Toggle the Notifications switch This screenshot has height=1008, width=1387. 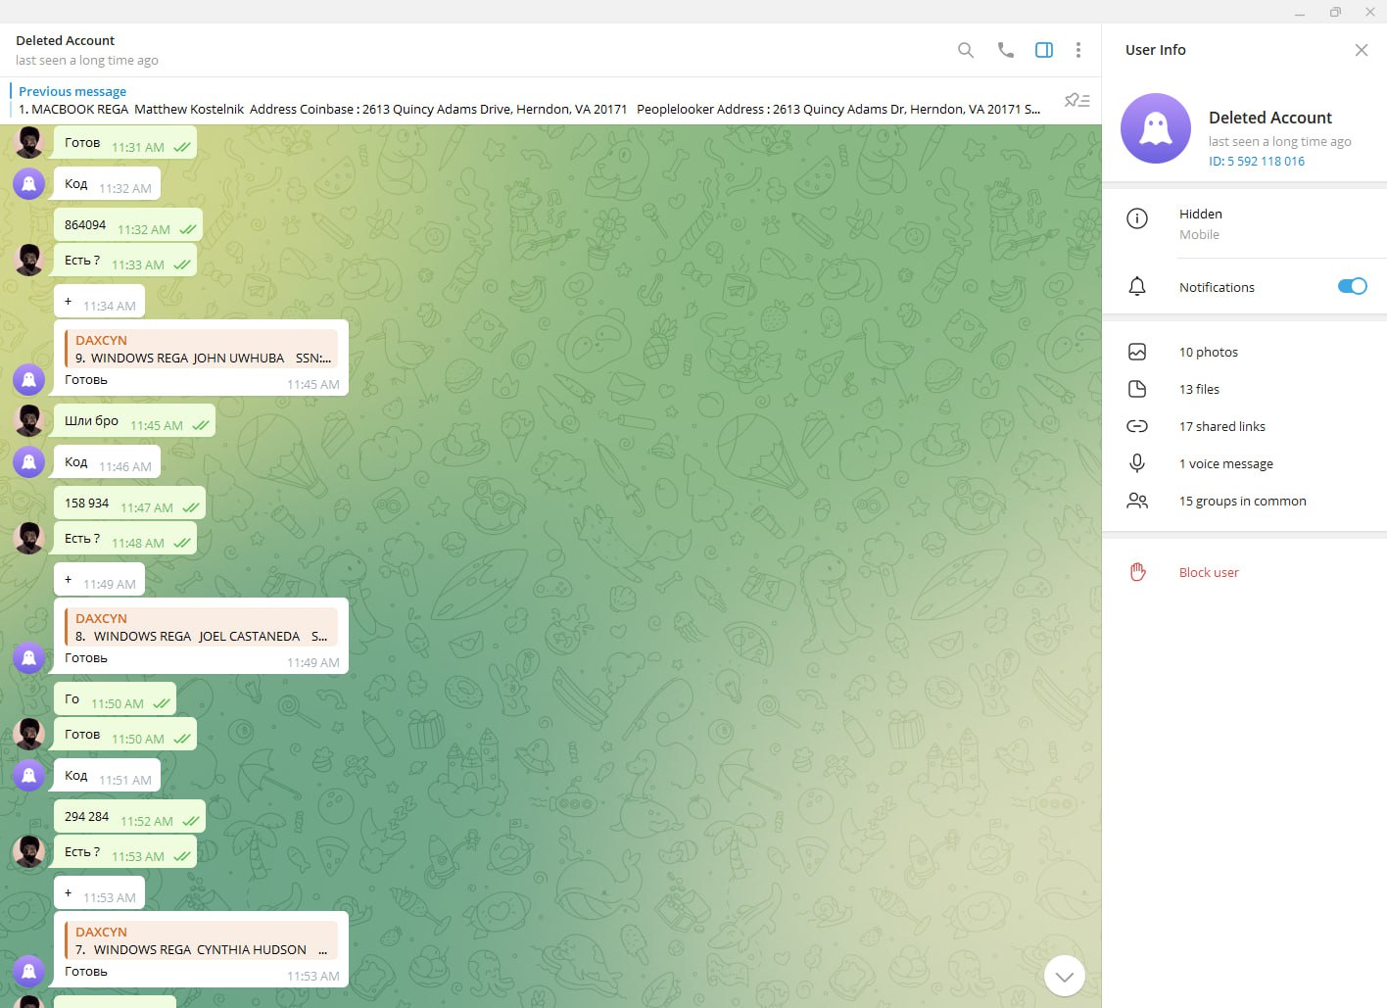click(x=1352, y=286)
